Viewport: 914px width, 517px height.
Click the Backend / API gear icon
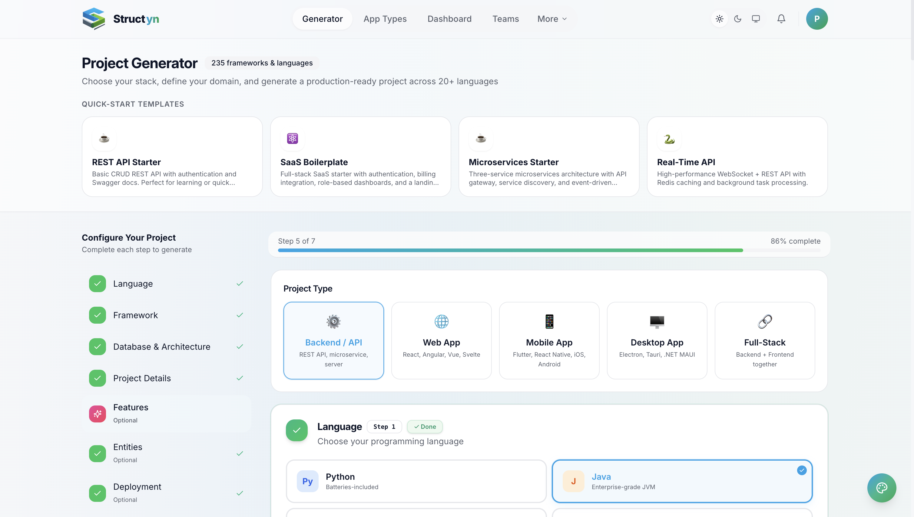pos(333,322)
